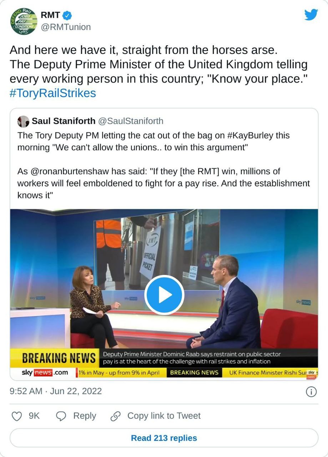Like the tweet with the heart icon
Image resolution: width=328 pixels, height=457 pixels.
(16, 416)
